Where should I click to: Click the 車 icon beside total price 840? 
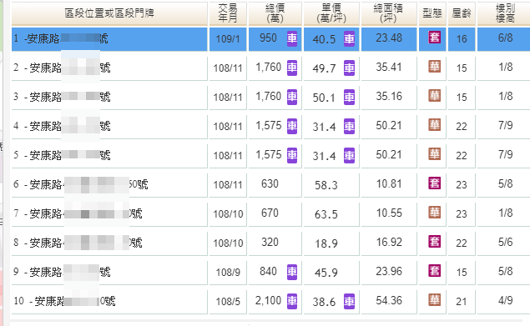click(x=292, y=272)
